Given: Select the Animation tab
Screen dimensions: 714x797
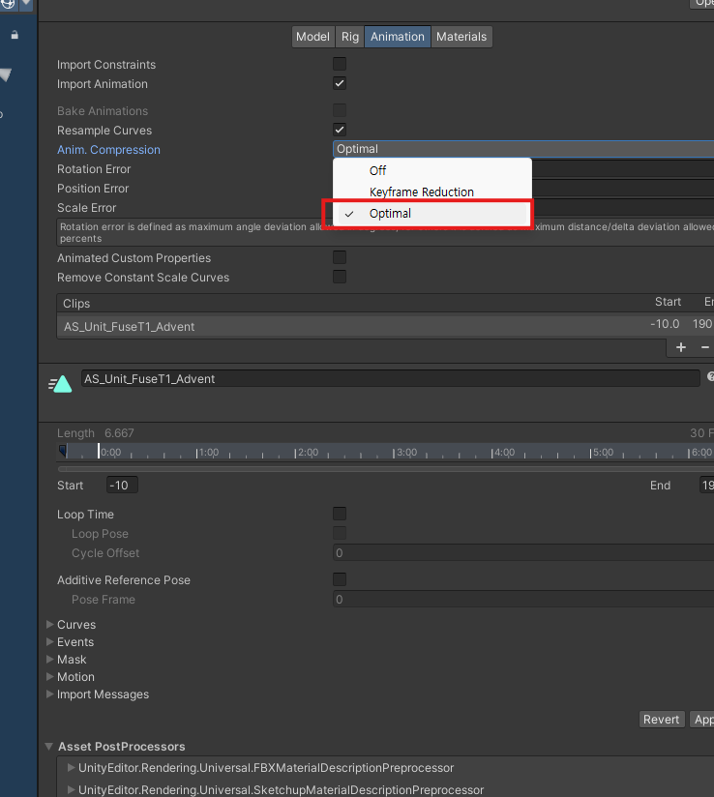Looking at the screenshot, I should tap(398, 37).
